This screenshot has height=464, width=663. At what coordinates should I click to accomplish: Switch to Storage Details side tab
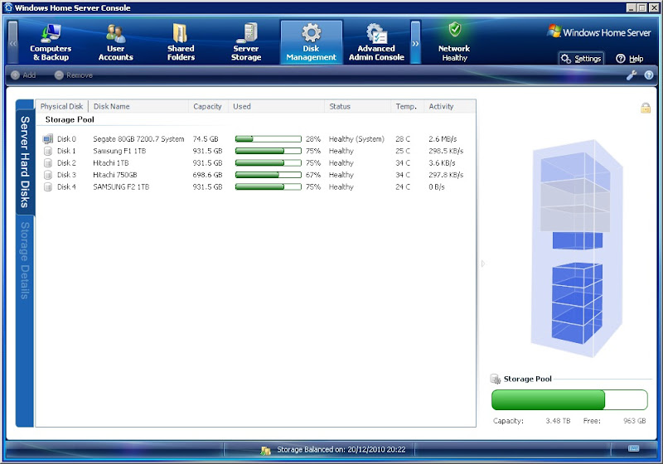click(x=25, y=260)
